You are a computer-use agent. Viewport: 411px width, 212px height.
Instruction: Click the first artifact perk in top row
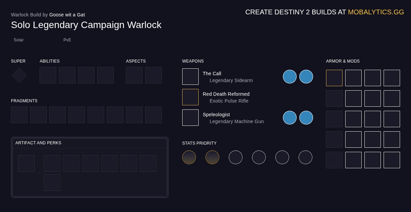[52, 163]
